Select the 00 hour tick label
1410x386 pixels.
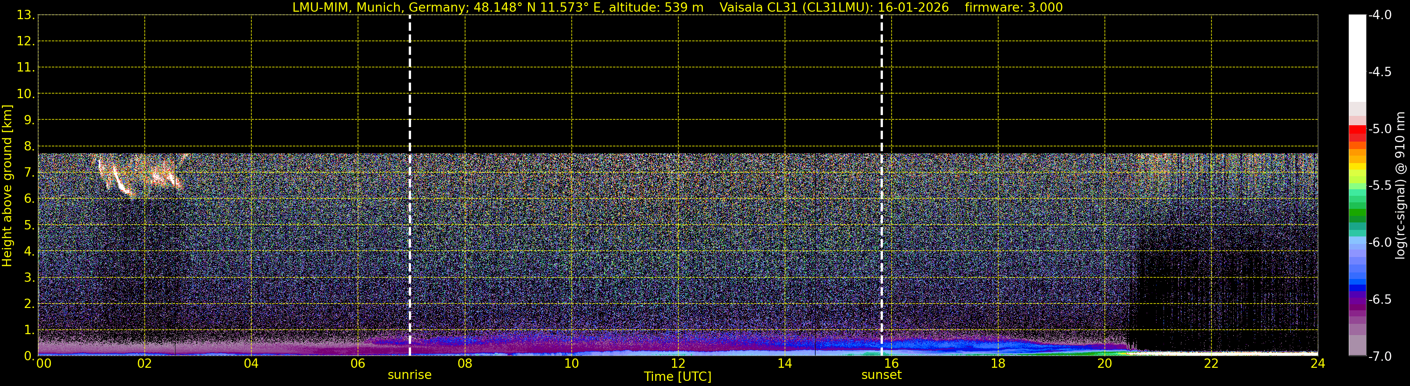click(x=44, y=364)
